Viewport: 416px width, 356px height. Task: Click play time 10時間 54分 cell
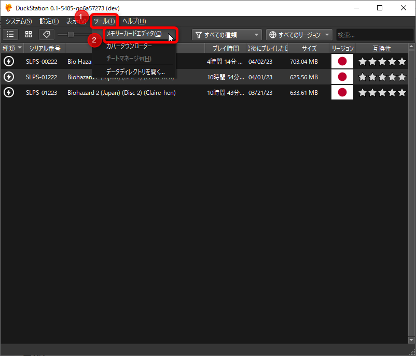tap(226, 77)
